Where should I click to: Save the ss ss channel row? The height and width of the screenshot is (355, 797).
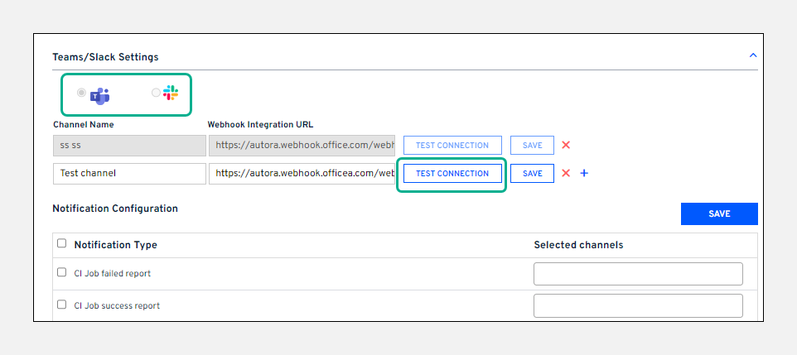point(532,146)
